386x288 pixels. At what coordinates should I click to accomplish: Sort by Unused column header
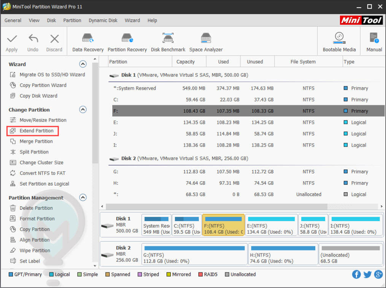point(257,62)
